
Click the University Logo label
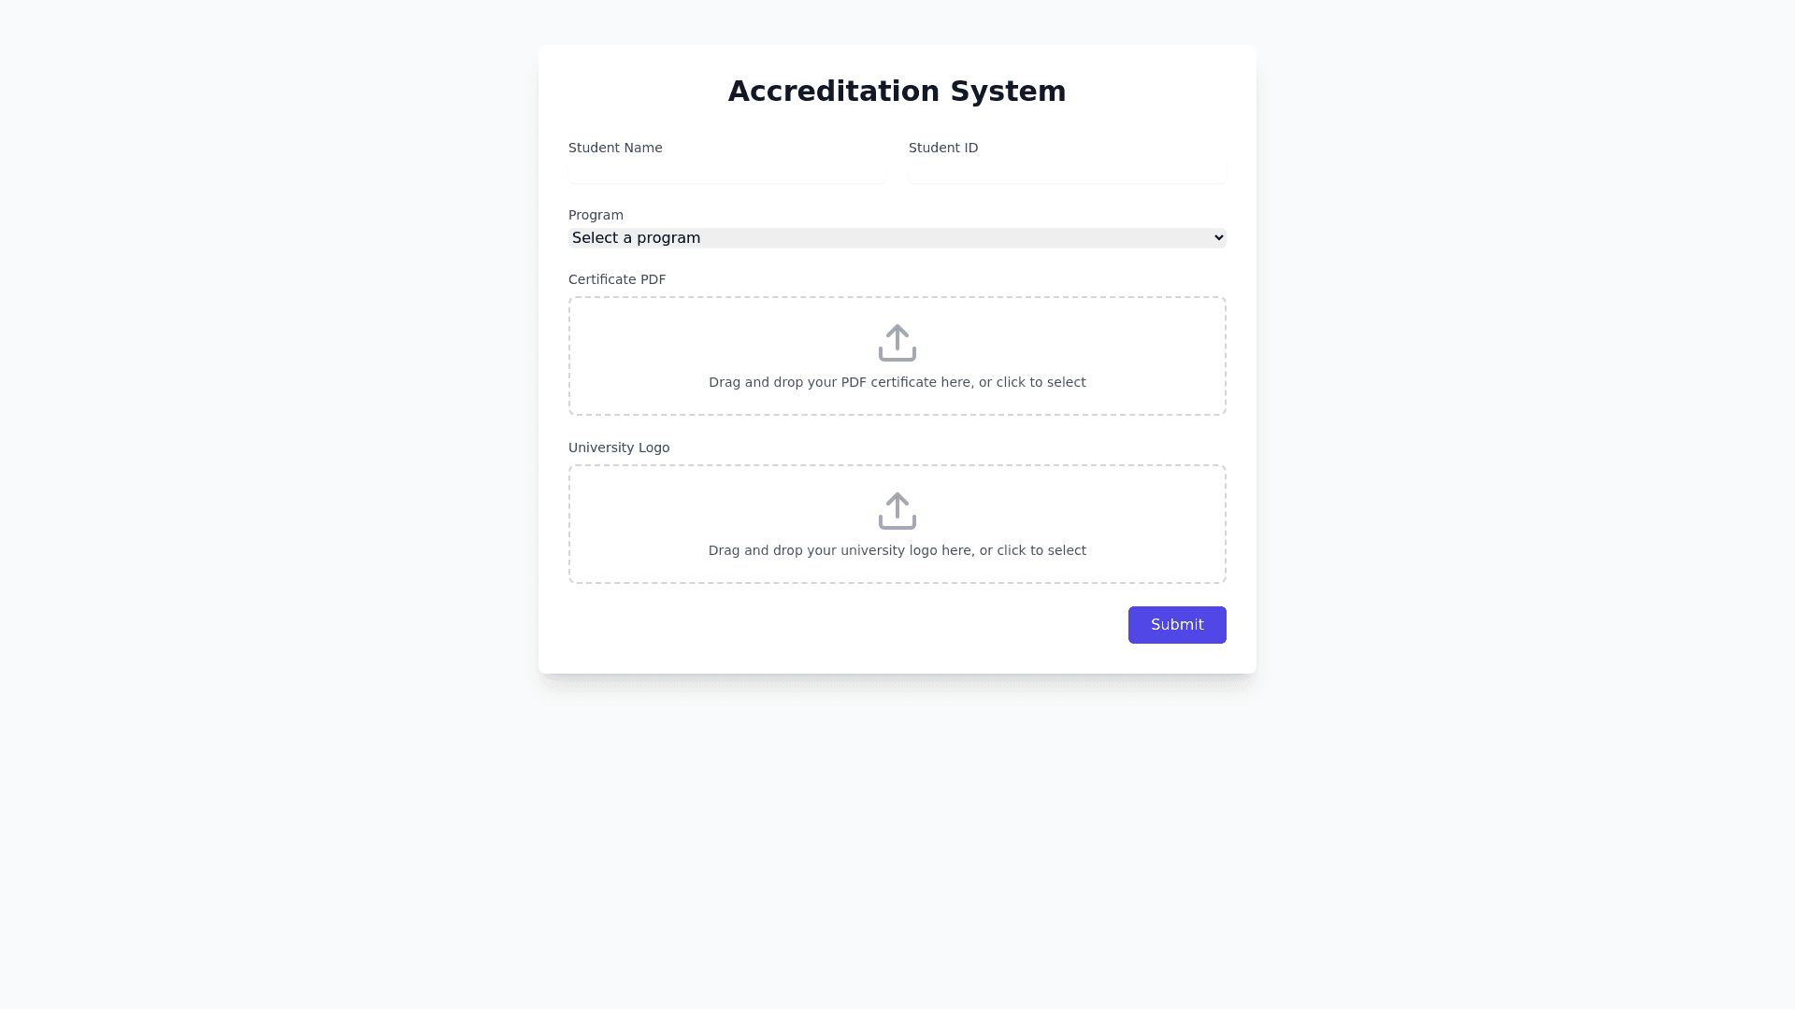pos(619,448)
